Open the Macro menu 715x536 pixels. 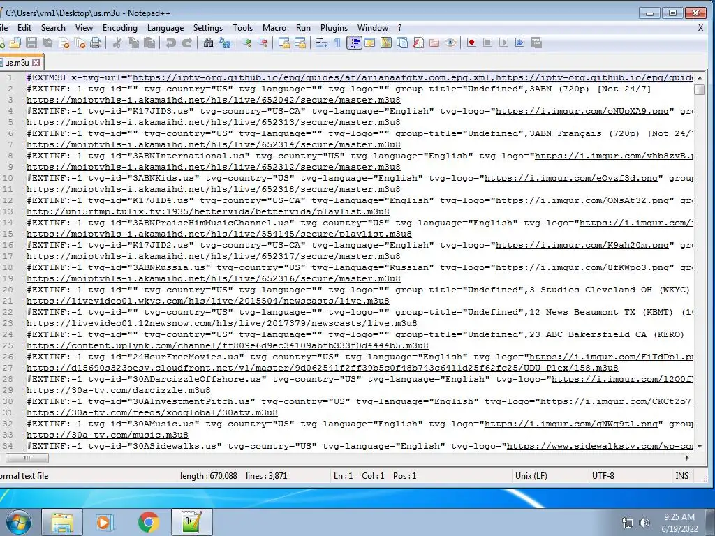[274, 28]
